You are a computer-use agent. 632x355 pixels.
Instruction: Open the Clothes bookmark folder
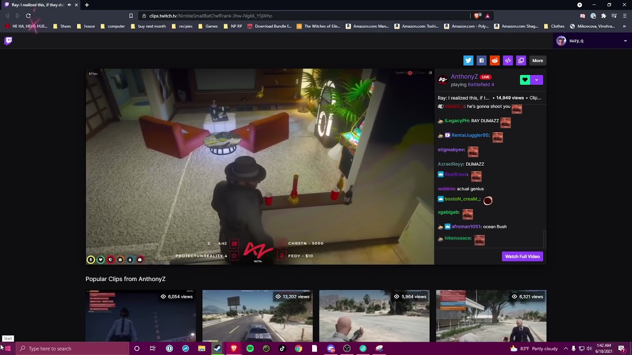coord(554,26)
